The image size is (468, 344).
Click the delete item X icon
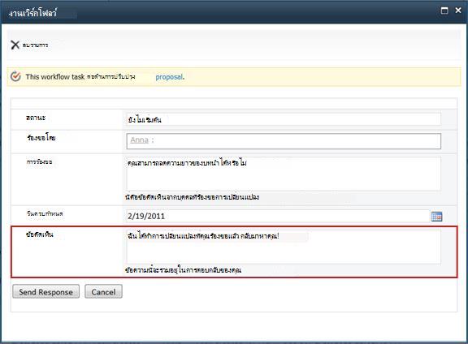coord(15,45)
